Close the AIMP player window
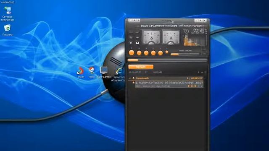Viewport: 269px width, 151px height. coord(205,21)
